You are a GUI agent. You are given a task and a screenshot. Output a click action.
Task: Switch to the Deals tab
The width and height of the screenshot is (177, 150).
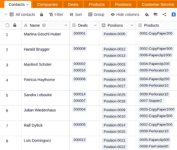point(73,5)
